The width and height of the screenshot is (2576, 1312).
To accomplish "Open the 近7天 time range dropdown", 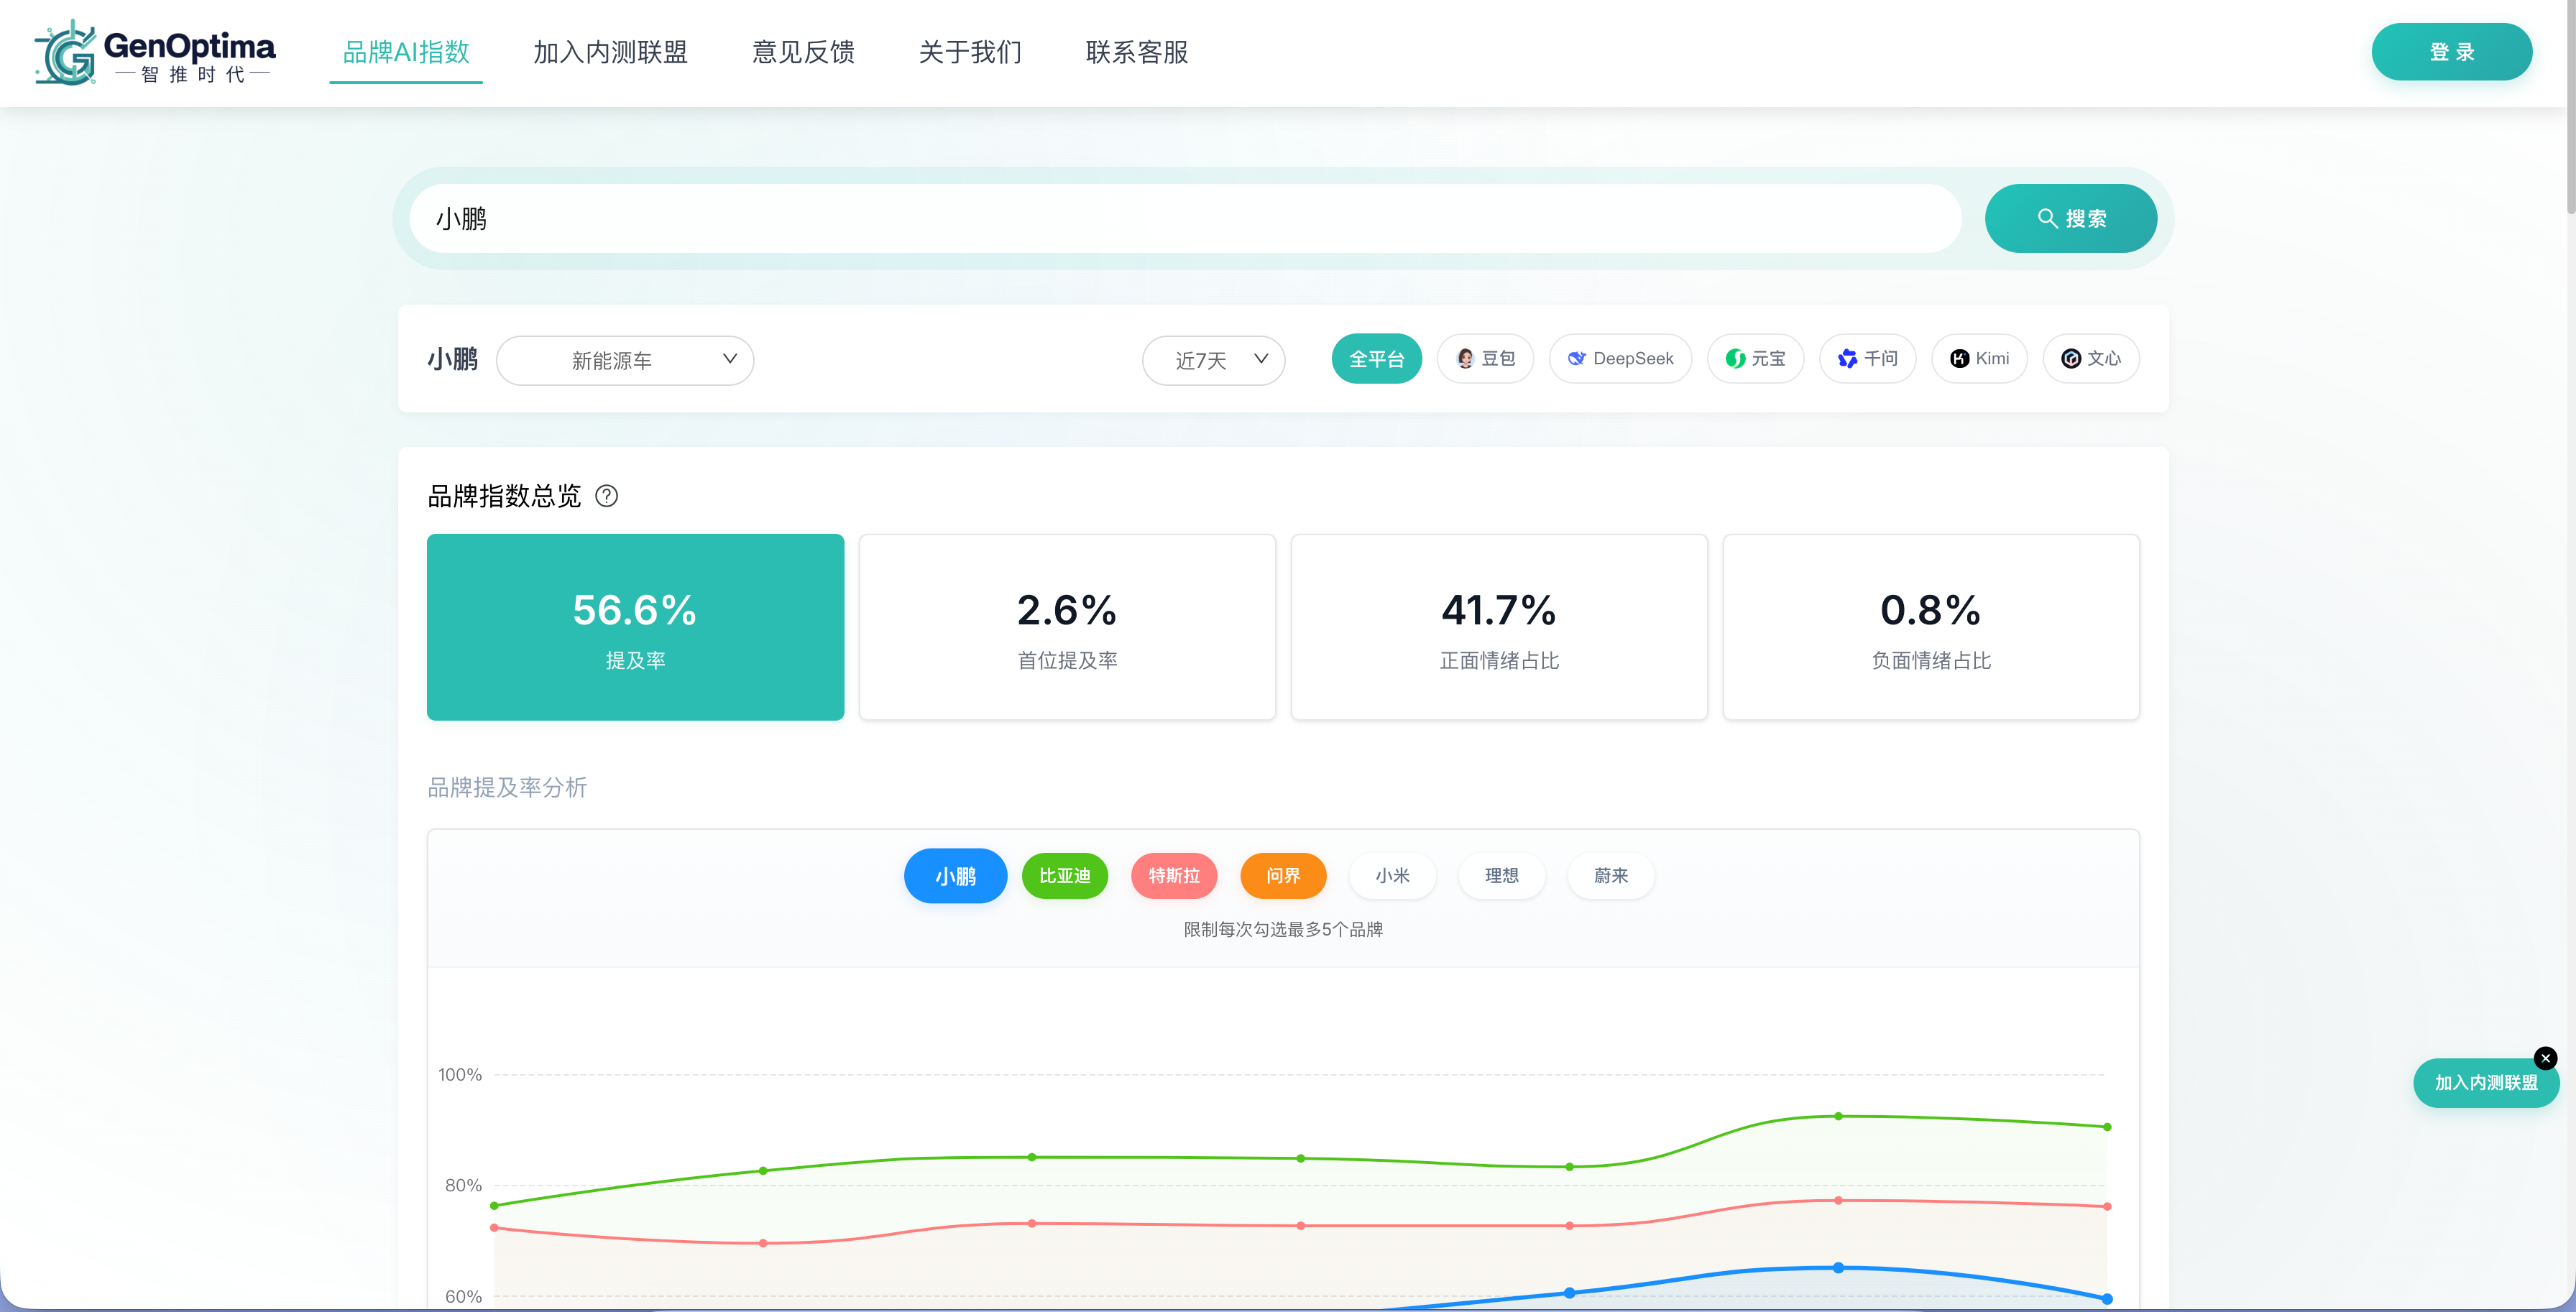I will (1213, 360).
